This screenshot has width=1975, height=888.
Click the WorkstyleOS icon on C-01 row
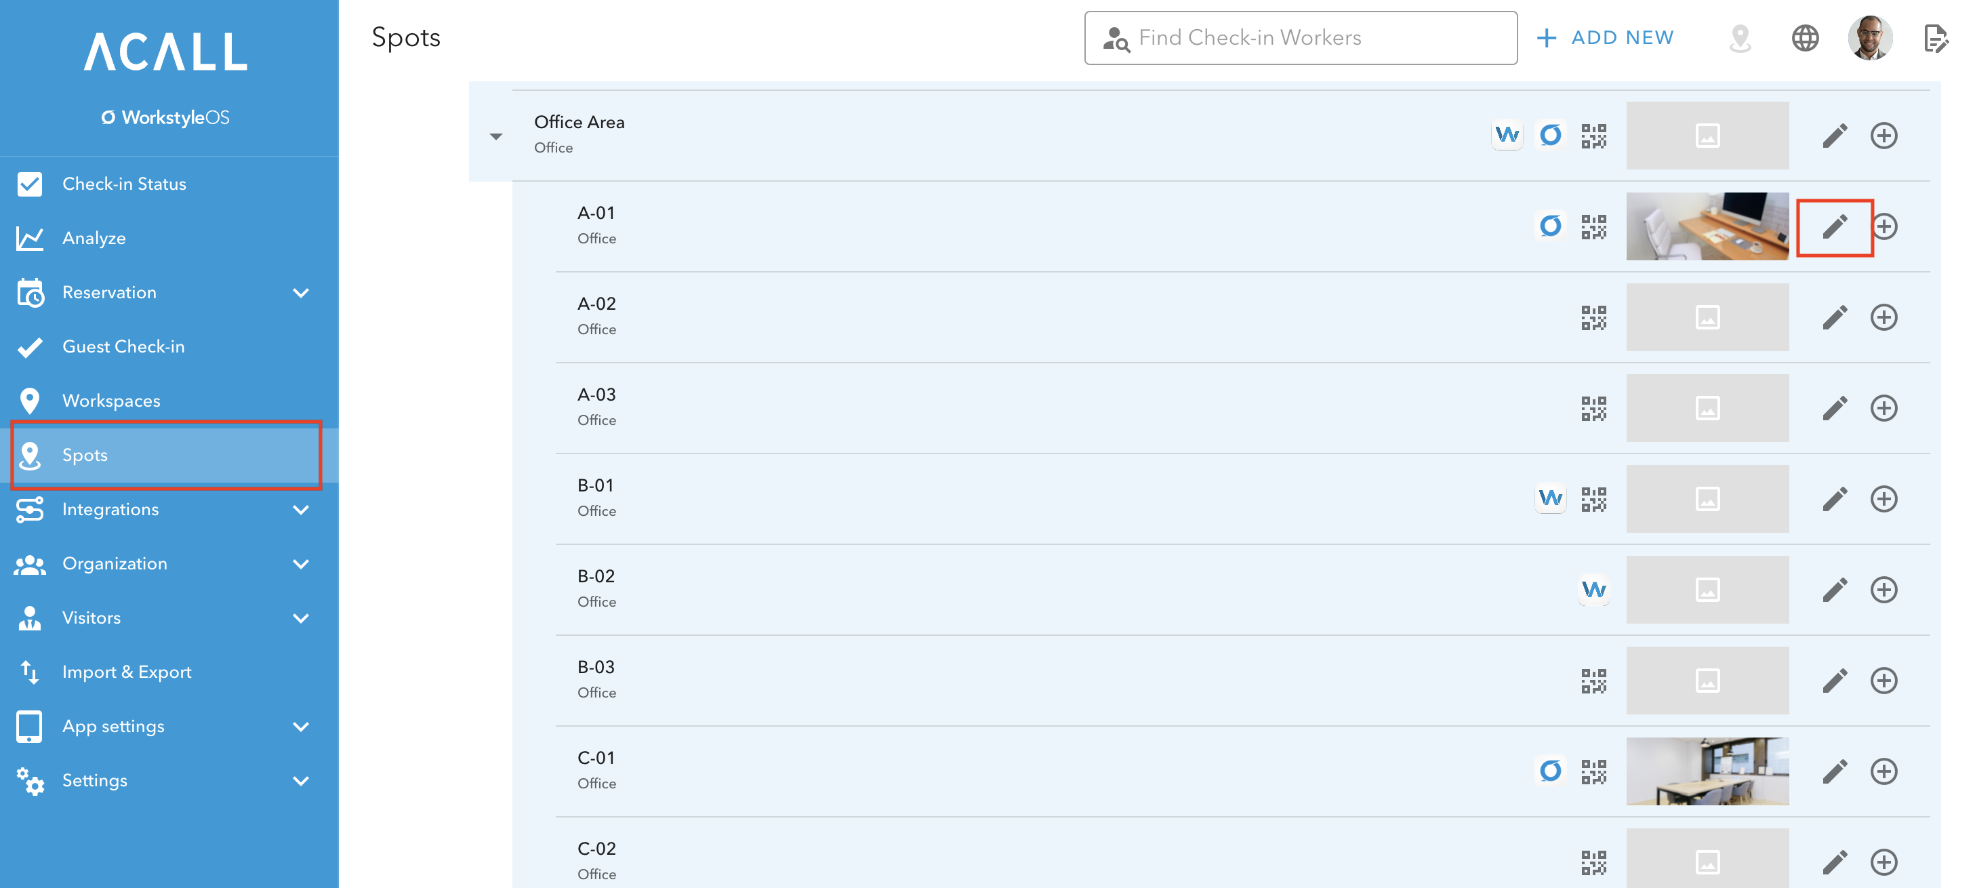pyautogui.click(x=1550, y=771)
